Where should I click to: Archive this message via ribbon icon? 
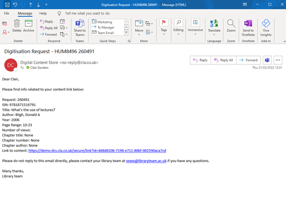29,25
